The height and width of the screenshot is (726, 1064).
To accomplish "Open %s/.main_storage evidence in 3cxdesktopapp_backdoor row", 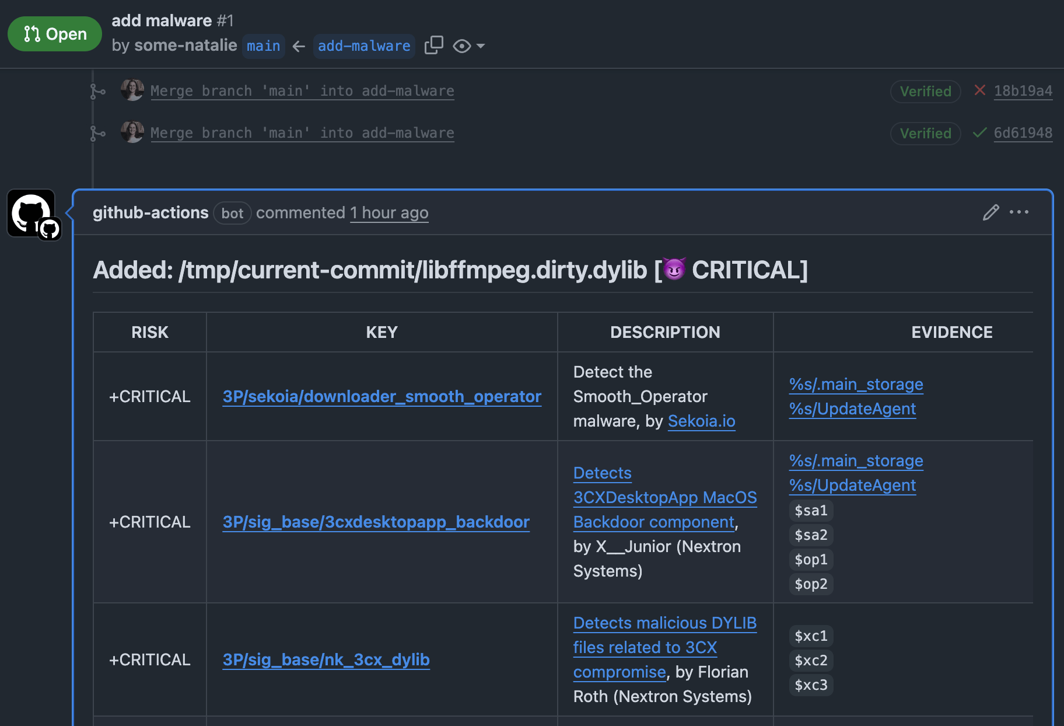I will coord(856,461).
